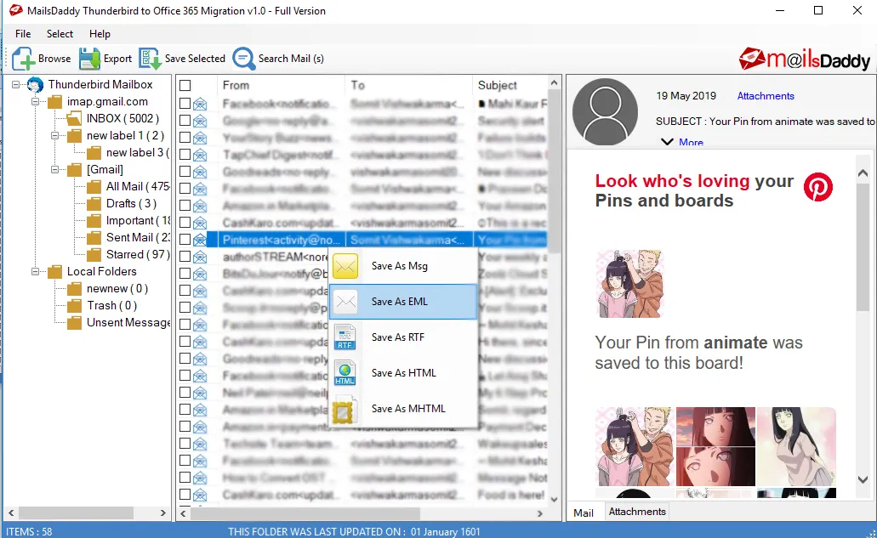Click mail envelope icon of authorSTREAM row
Viewport: 877px width, 538px height.
[200, 257]
